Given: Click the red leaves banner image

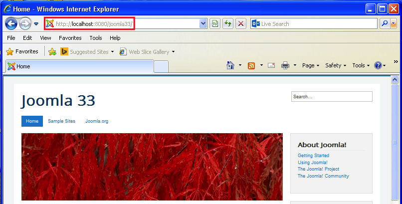Looking at the screenshot, I should 152,167.
